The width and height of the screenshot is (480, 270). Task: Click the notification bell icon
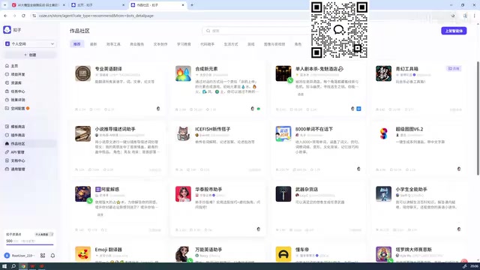tap(52, 255)
